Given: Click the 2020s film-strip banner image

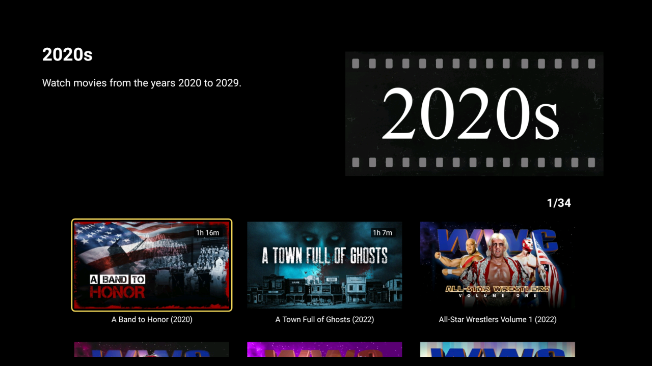Looking at the screenshot, I should point(474,113).
